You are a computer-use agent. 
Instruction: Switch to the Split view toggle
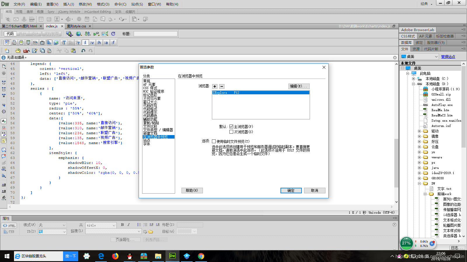(x=23, y=34)
